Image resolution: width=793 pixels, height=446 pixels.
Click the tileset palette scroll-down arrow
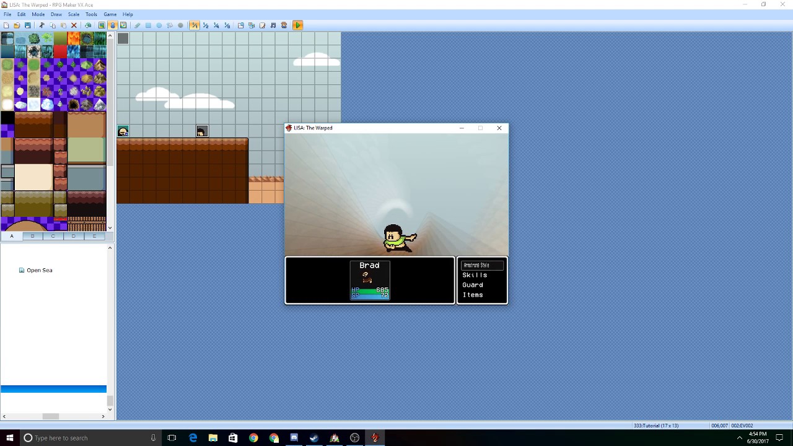coord(110,228)
